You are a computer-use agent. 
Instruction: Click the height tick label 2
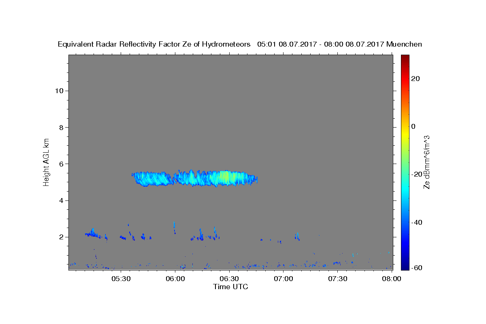click(x=61, y=237)
